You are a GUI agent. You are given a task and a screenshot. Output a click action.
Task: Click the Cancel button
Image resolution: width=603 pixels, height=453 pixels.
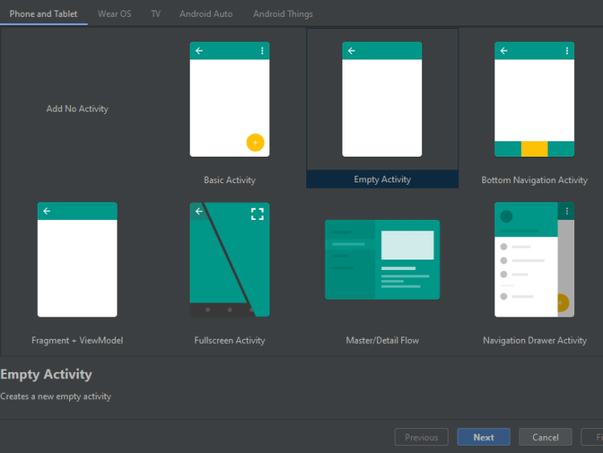pos(545,438)
